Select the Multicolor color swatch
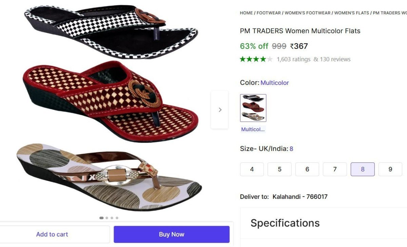The height and width of the screenshot is (247, 407). 252,108
